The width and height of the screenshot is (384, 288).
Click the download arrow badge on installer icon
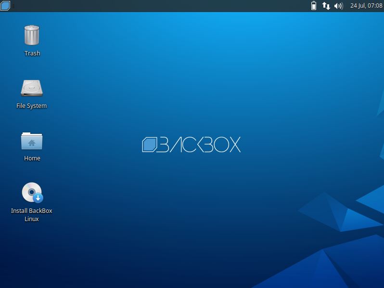[38, 197]
